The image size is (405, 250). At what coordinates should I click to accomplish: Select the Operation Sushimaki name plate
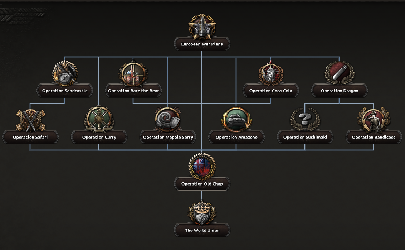point(305,137)
